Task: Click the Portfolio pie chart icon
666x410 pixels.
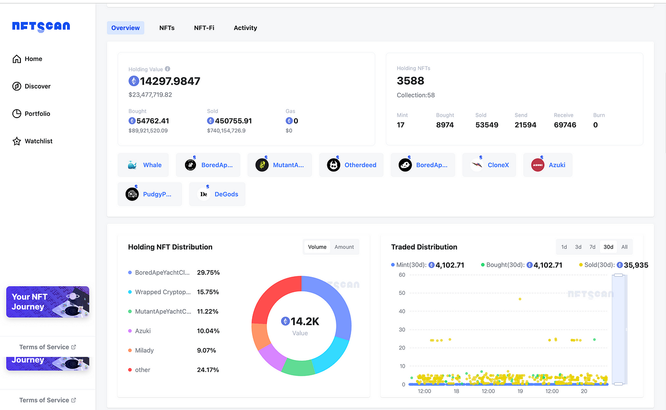Action: coord(17,114)
